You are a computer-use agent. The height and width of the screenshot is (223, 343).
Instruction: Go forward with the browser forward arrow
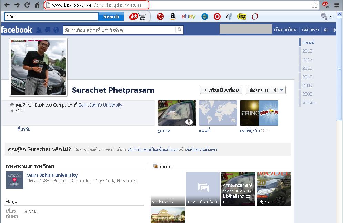click(17, 5)
